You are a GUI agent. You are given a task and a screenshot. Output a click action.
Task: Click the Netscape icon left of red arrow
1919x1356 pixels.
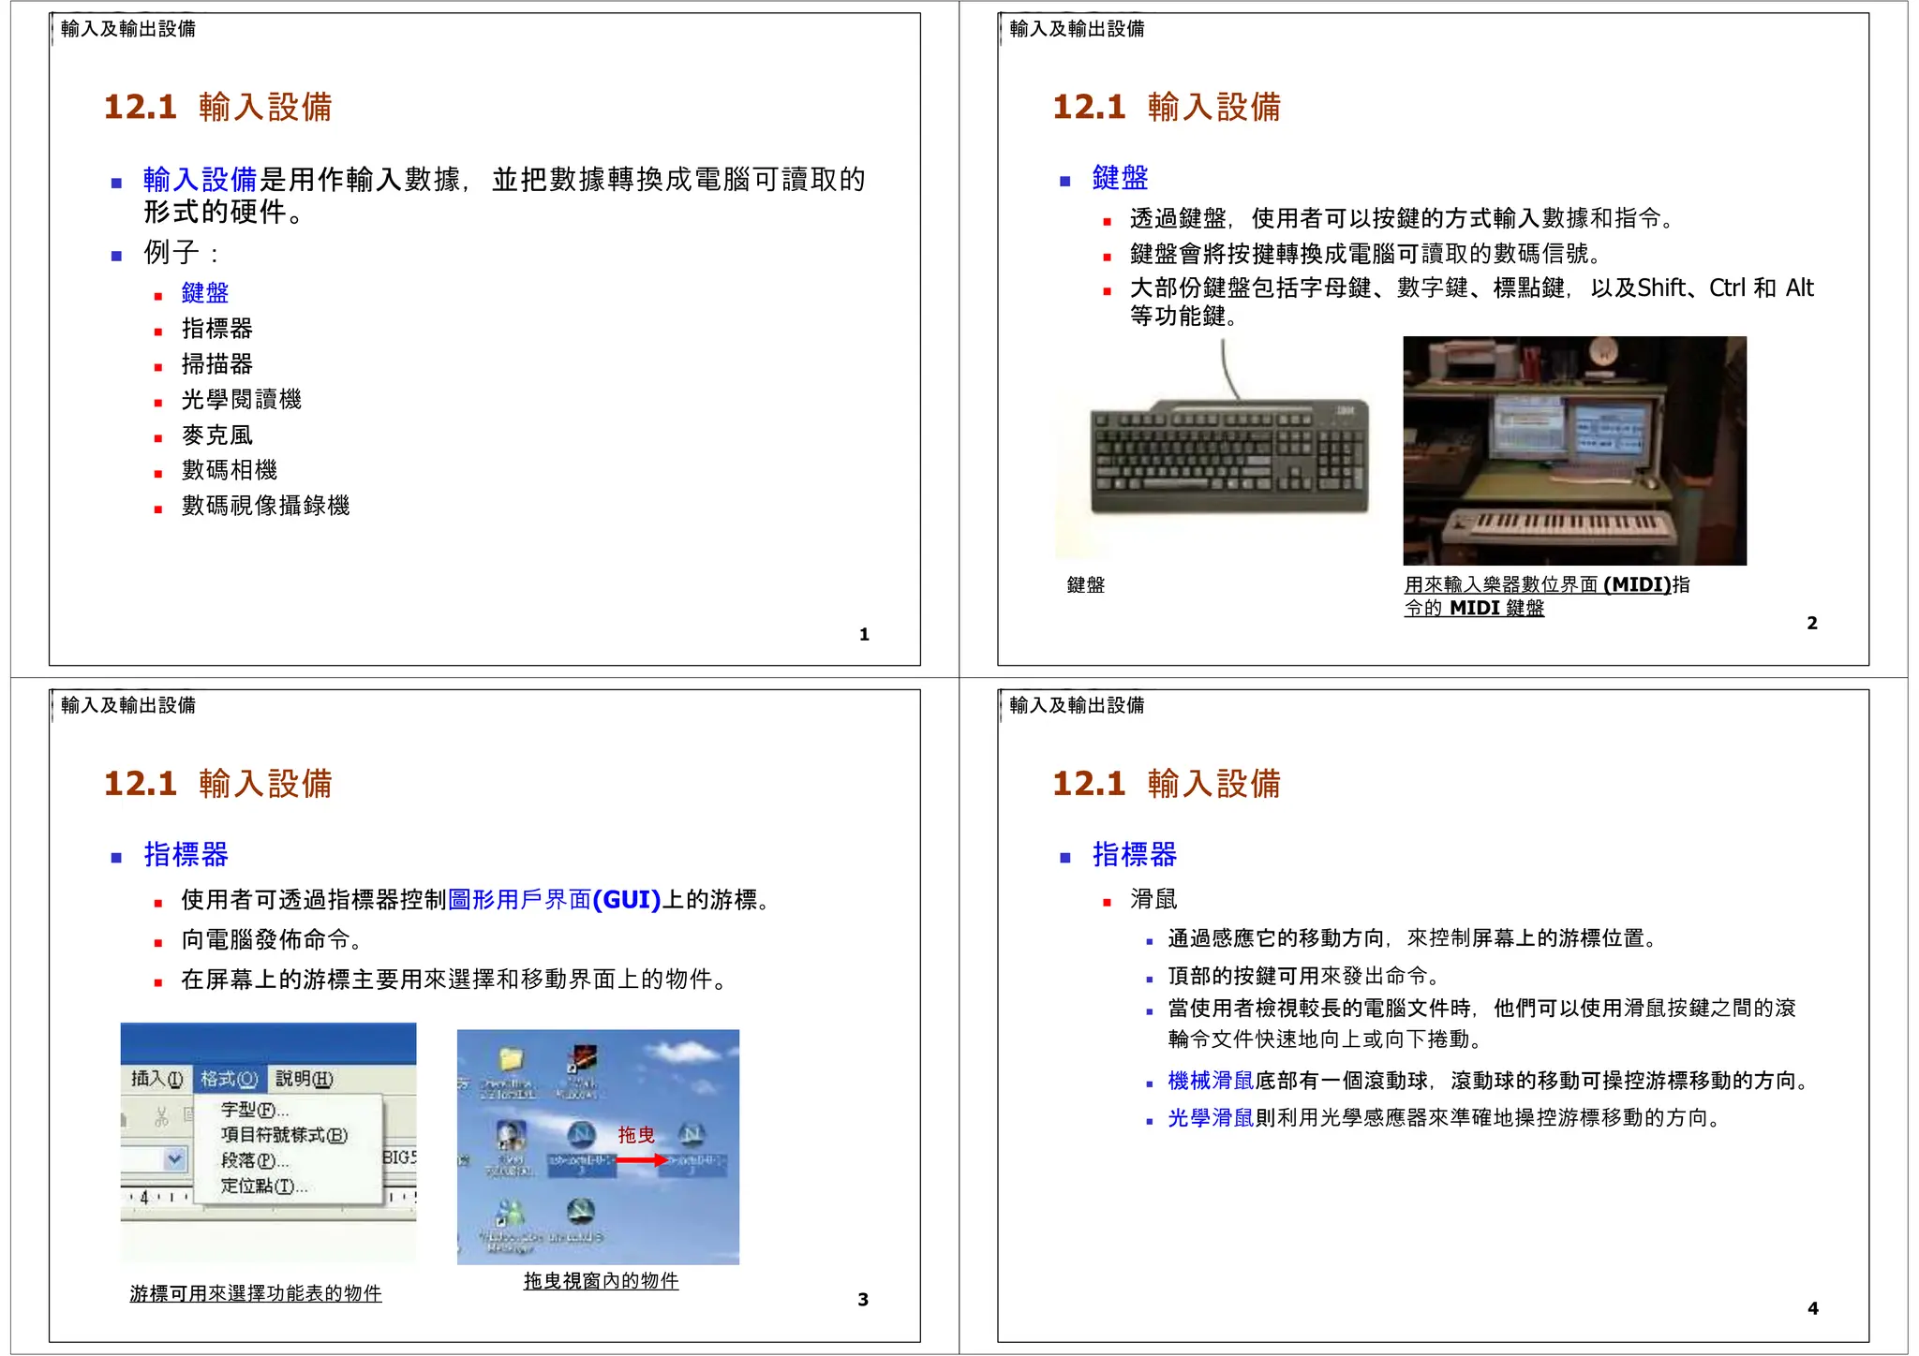pyautogui.click(x=582, y=1134)
